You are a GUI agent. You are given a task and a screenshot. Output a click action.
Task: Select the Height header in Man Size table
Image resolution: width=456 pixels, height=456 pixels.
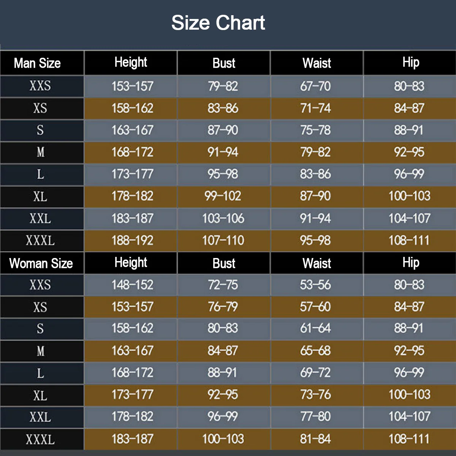click(x=131, y=62)
